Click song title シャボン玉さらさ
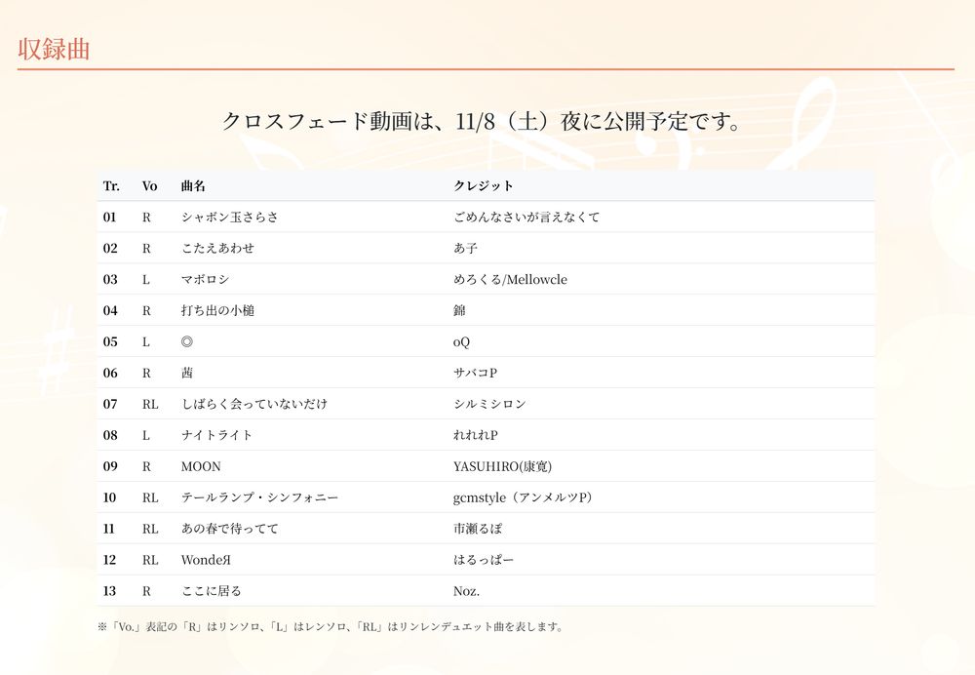Image resolution: width=975 pixels, height=675 pixels. pyautogui.click(x=229, y=218)
